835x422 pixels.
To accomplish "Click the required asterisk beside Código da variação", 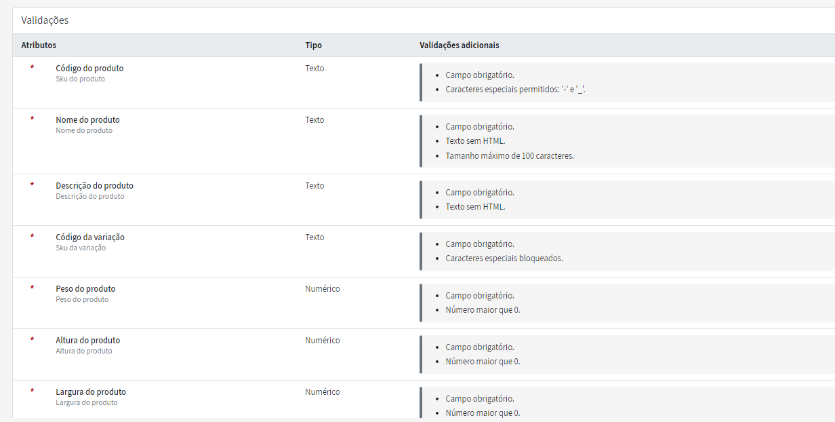I will pyautogui.click(x=32, y=237).
